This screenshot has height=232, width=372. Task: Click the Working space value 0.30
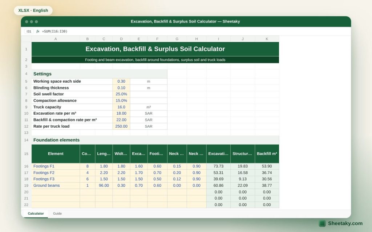tap(121, 82)
